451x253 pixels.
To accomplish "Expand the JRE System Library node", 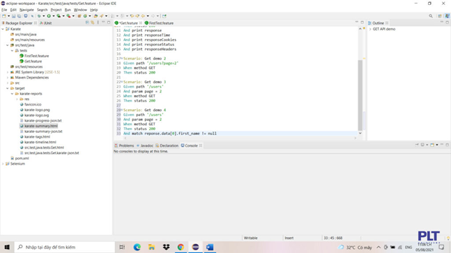I will pos(8,72).
